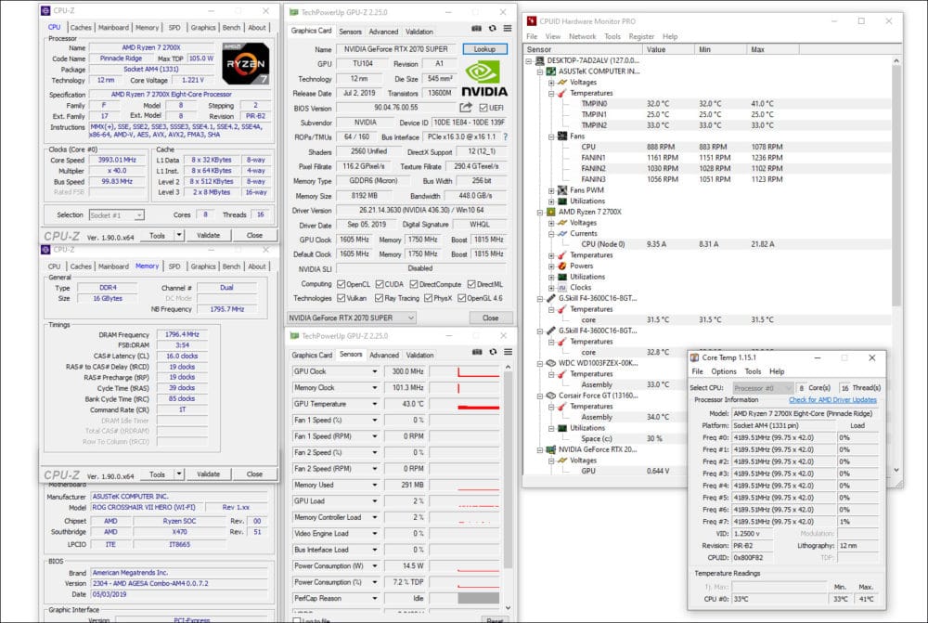This screenshot has width=928, height=623.
Task: Click the Ryzen 7 logo in CPU-Z
Action: pyautogui.click(x=246, y=64)
